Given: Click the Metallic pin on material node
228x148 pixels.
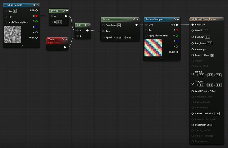Looking at the screenshot, I should point(193,31).
